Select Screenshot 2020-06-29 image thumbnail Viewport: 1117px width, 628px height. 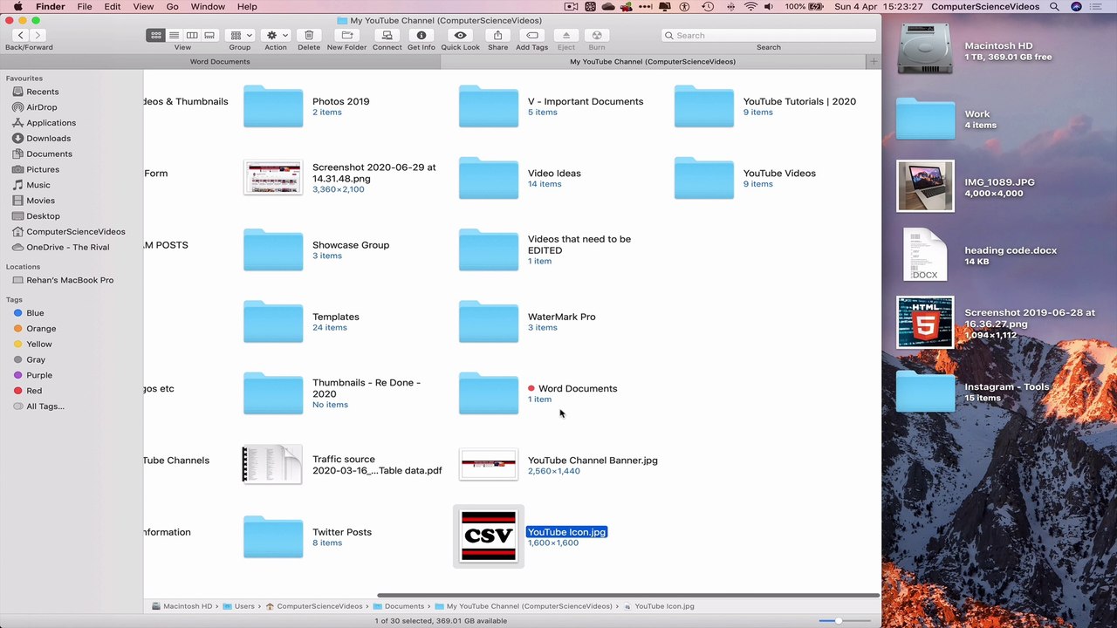(273, 178)
